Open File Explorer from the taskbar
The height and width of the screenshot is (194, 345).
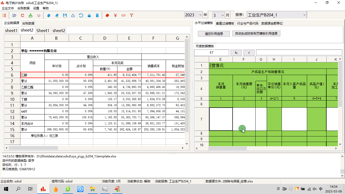[x=92, y=189]
